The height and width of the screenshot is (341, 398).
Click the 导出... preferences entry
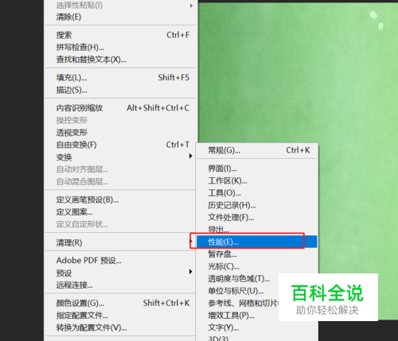(257, 229)
